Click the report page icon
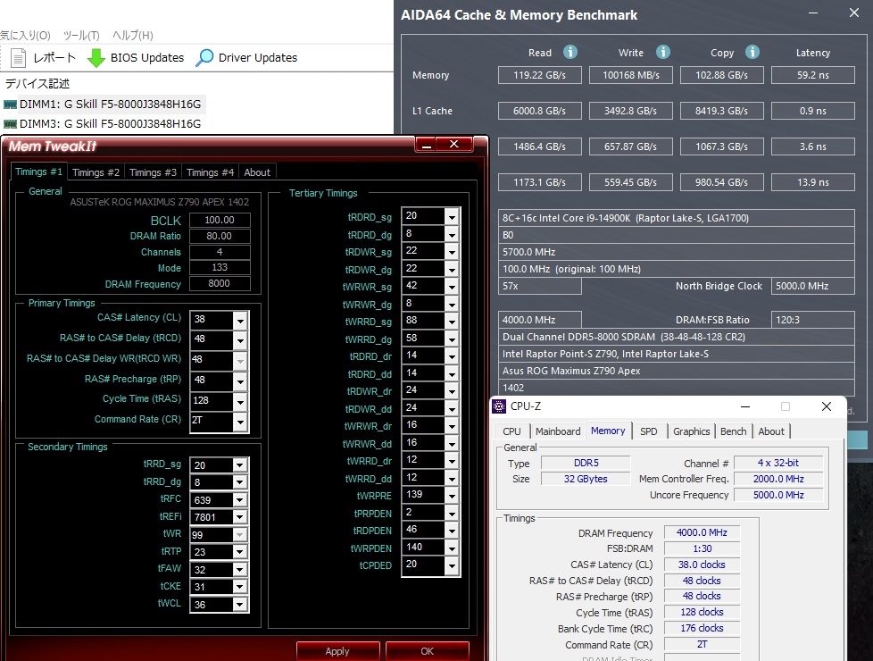This screenshot has height=661, width=873. [19, 58]
